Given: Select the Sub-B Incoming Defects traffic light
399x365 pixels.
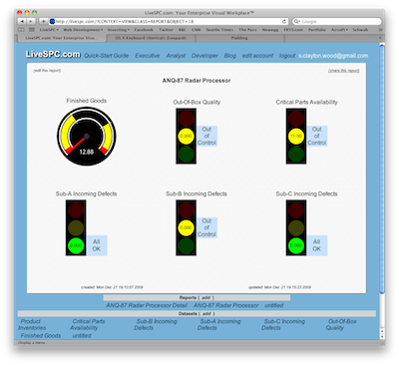Looking at the screenshot, I should pyautogui.click(x=186, y=227).
